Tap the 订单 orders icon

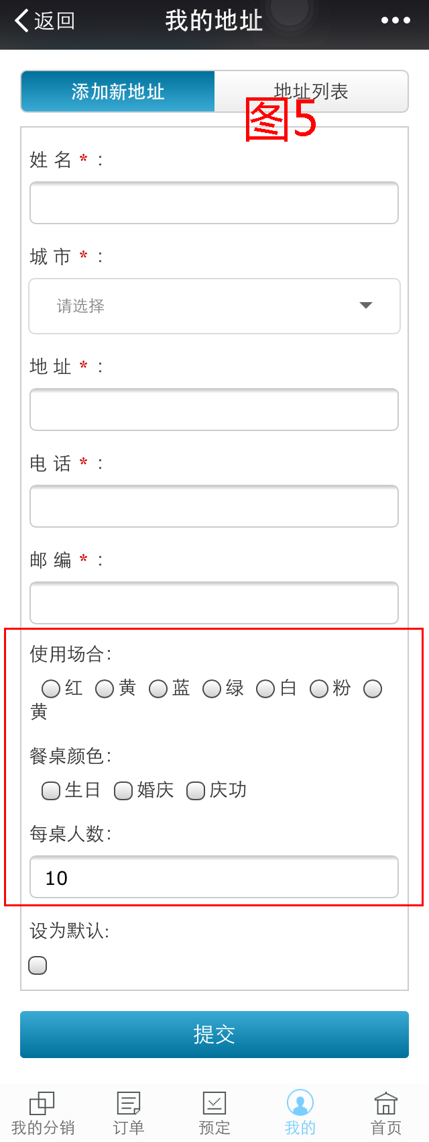tap(128, 1103)
